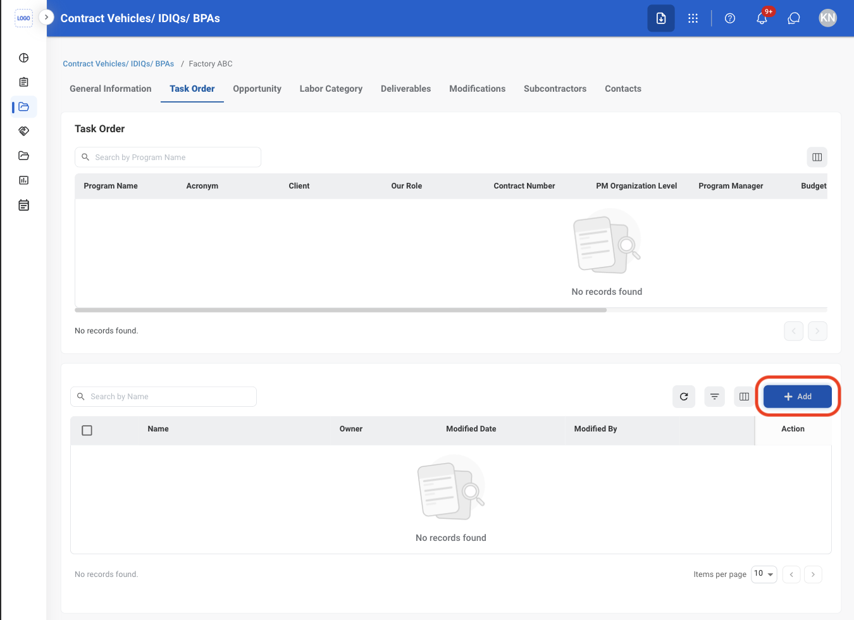
Task: Follow the Contract Vehicles/ IDIQs/ BPAs breadcrumb link
Action: click(x=118, y=64)
